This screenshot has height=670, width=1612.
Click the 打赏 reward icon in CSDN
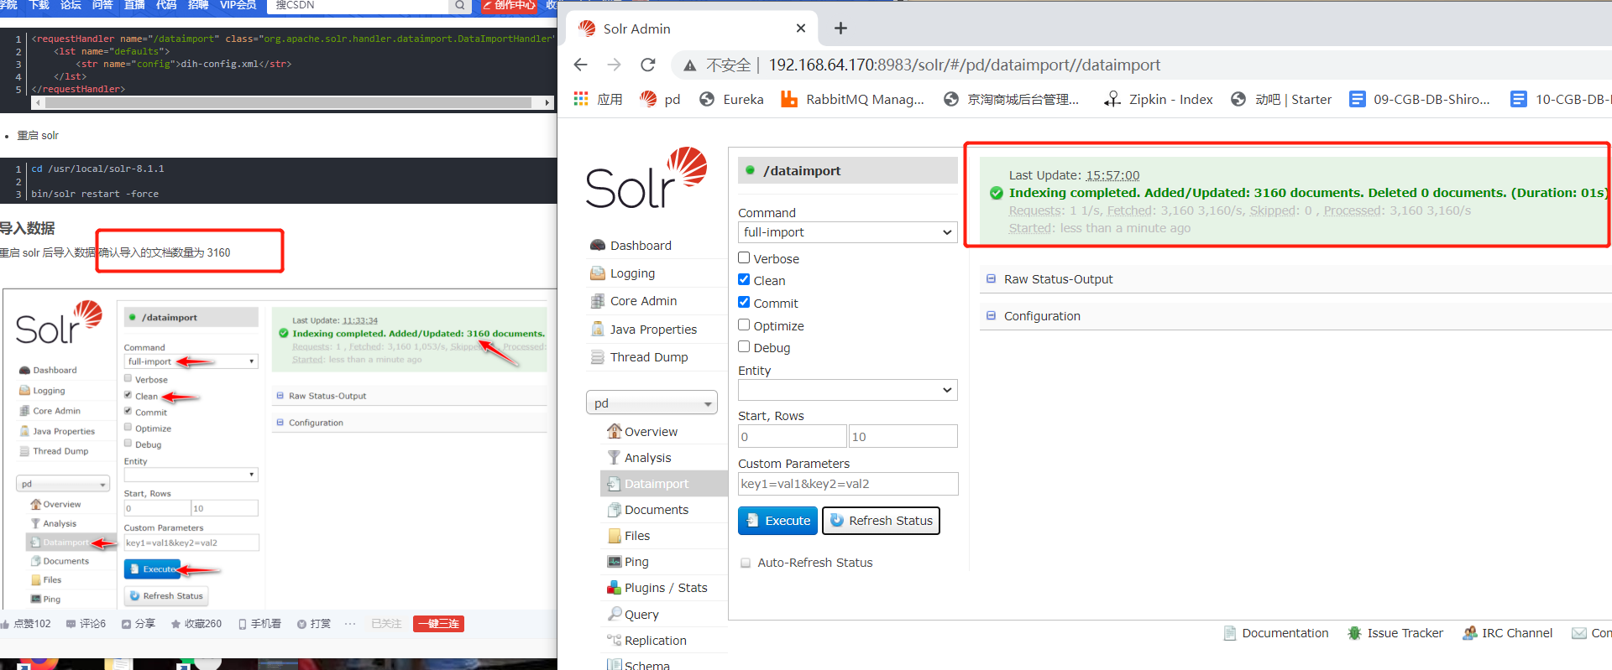click(301, 624)
